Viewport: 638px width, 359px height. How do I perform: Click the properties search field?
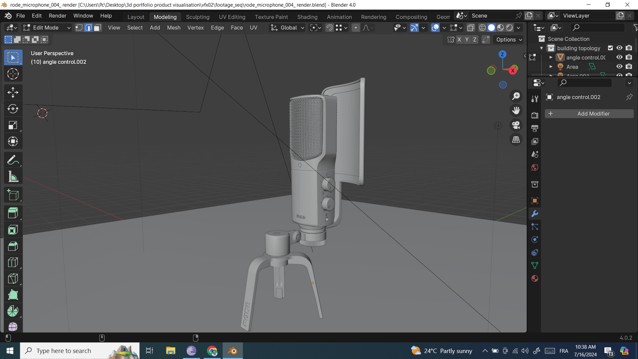click(x=585, y=83)
